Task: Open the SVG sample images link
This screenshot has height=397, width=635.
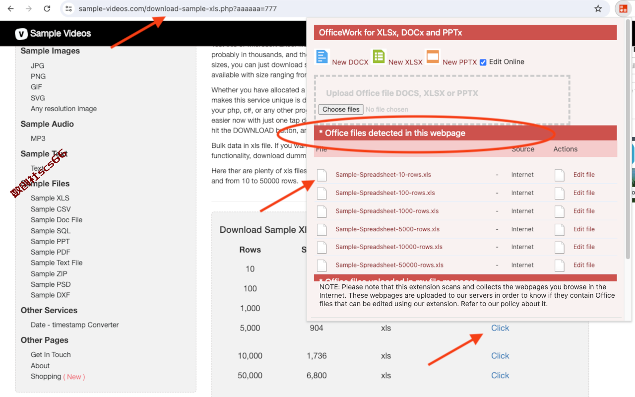Action: (x=38, y=98)
